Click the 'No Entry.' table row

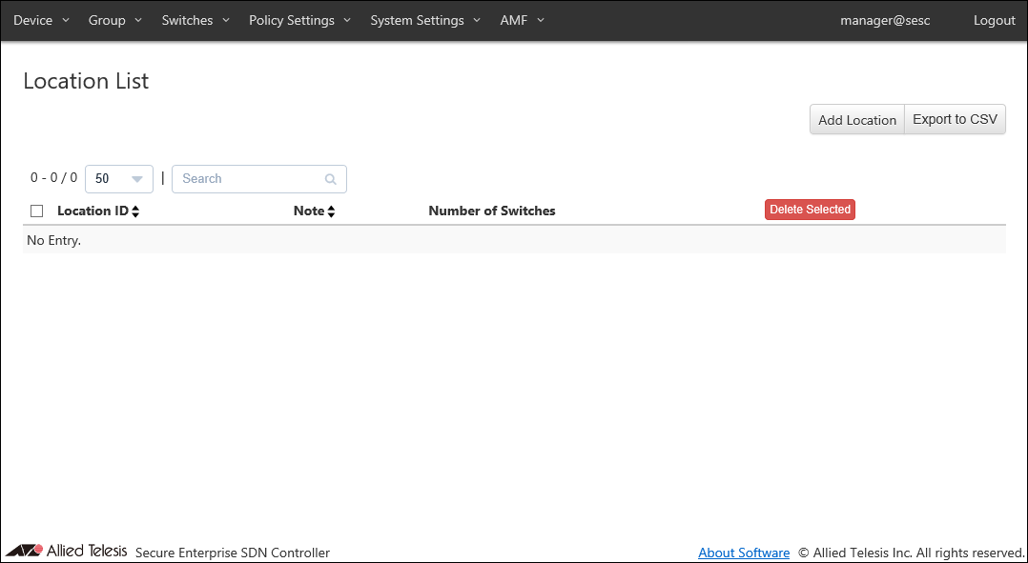click(x=514, y=240)
